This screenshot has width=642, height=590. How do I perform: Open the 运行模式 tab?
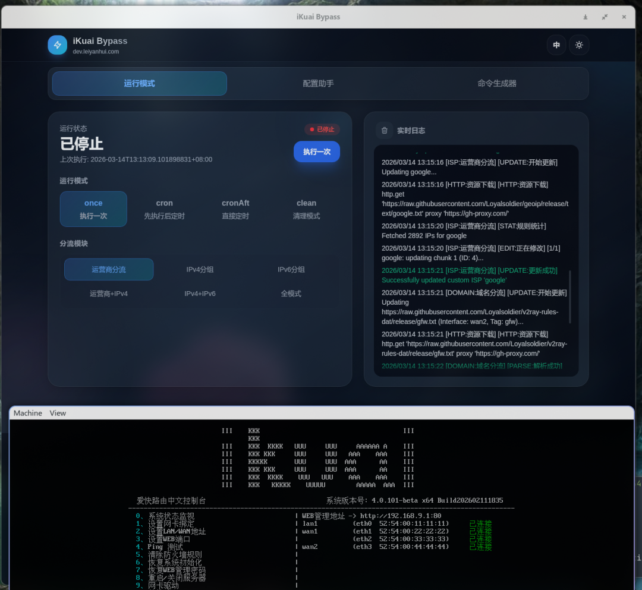click(x=140, y=83)
